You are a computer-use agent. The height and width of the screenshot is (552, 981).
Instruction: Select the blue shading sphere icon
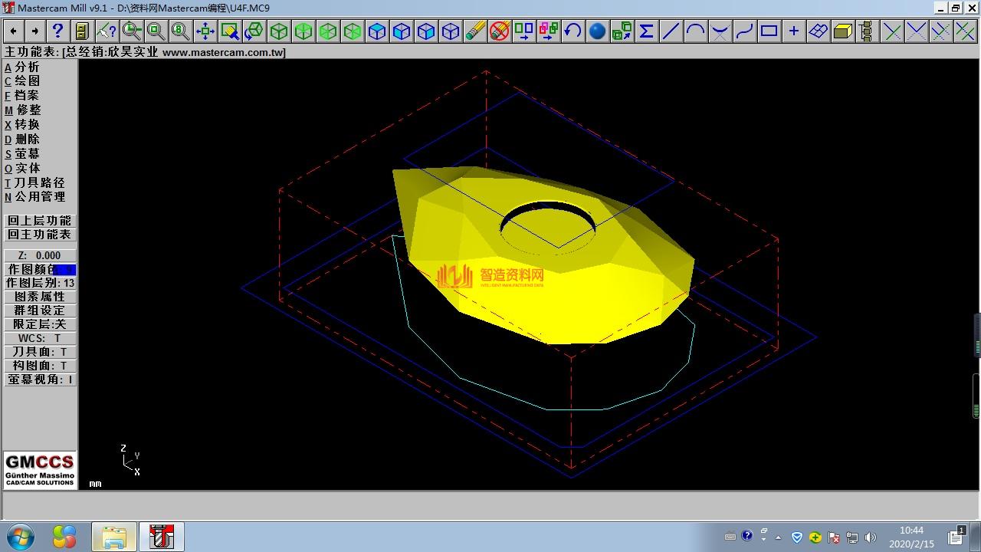[x=597, y=31]
